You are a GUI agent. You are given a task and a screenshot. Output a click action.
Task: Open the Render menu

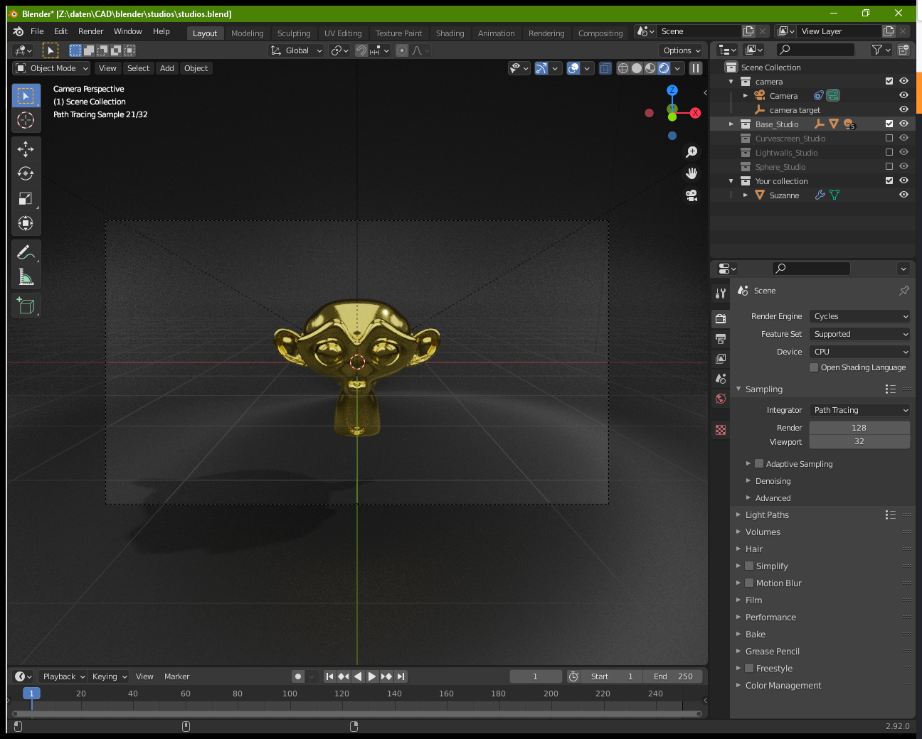[90, 31]
